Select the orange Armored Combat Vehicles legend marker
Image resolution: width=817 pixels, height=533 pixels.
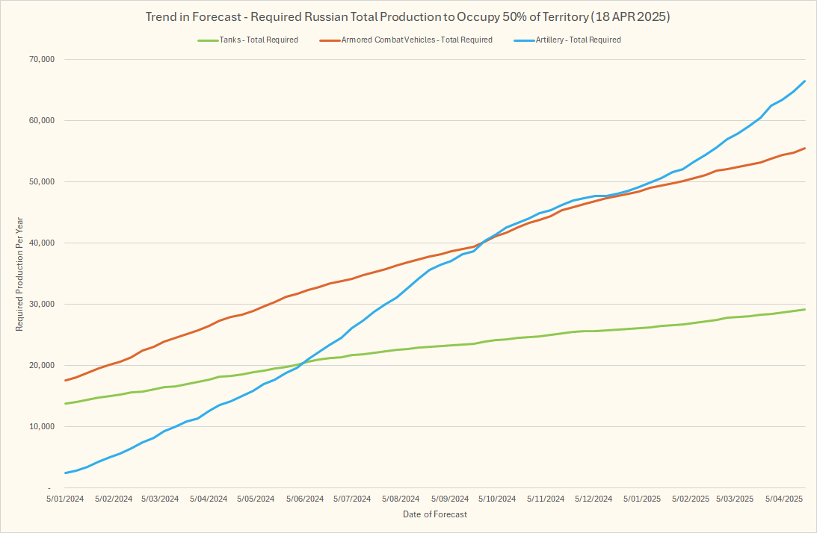330,40
